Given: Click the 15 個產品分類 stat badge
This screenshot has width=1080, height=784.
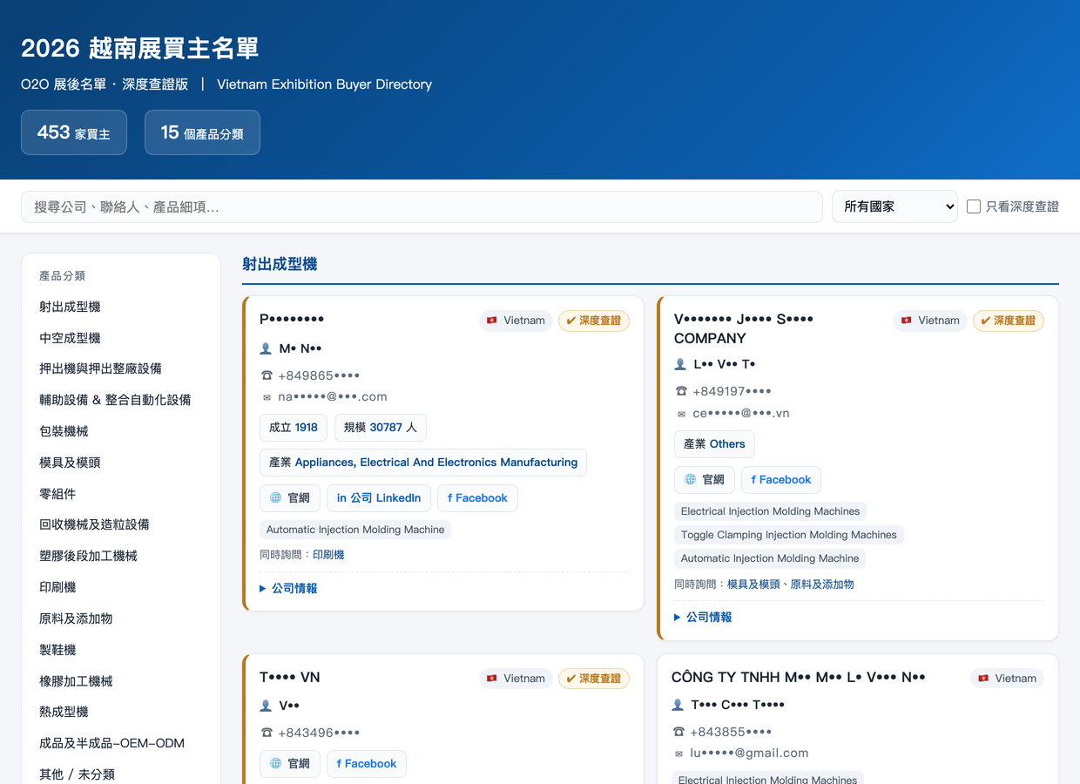Looking at the screenshot, I should [202, 132].
